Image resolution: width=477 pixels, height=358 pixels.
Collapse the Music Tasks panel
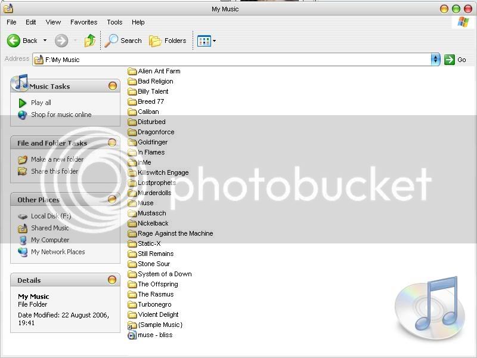click(113, 86)
